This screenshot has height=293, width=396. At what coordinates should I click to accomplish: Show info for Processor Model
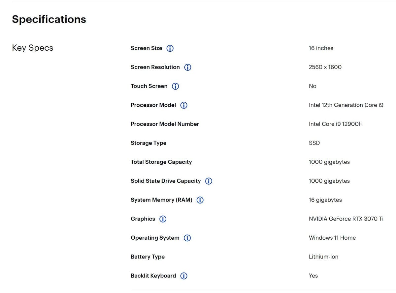pyautogui.click(x=184, y=105)
